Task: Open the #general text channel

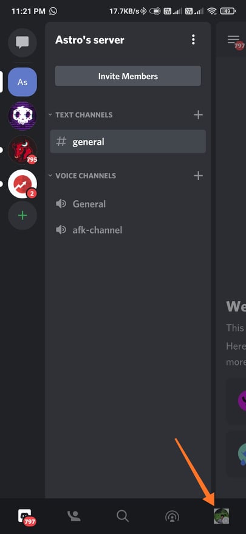Action: pos(128,141)
